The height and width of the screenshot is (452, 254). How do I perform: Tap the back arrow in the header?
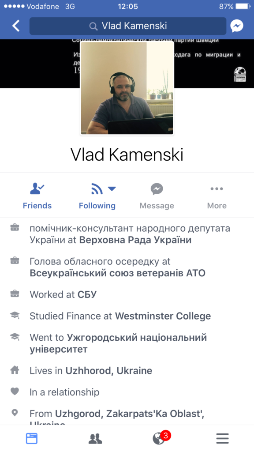(x=16, y=26)
